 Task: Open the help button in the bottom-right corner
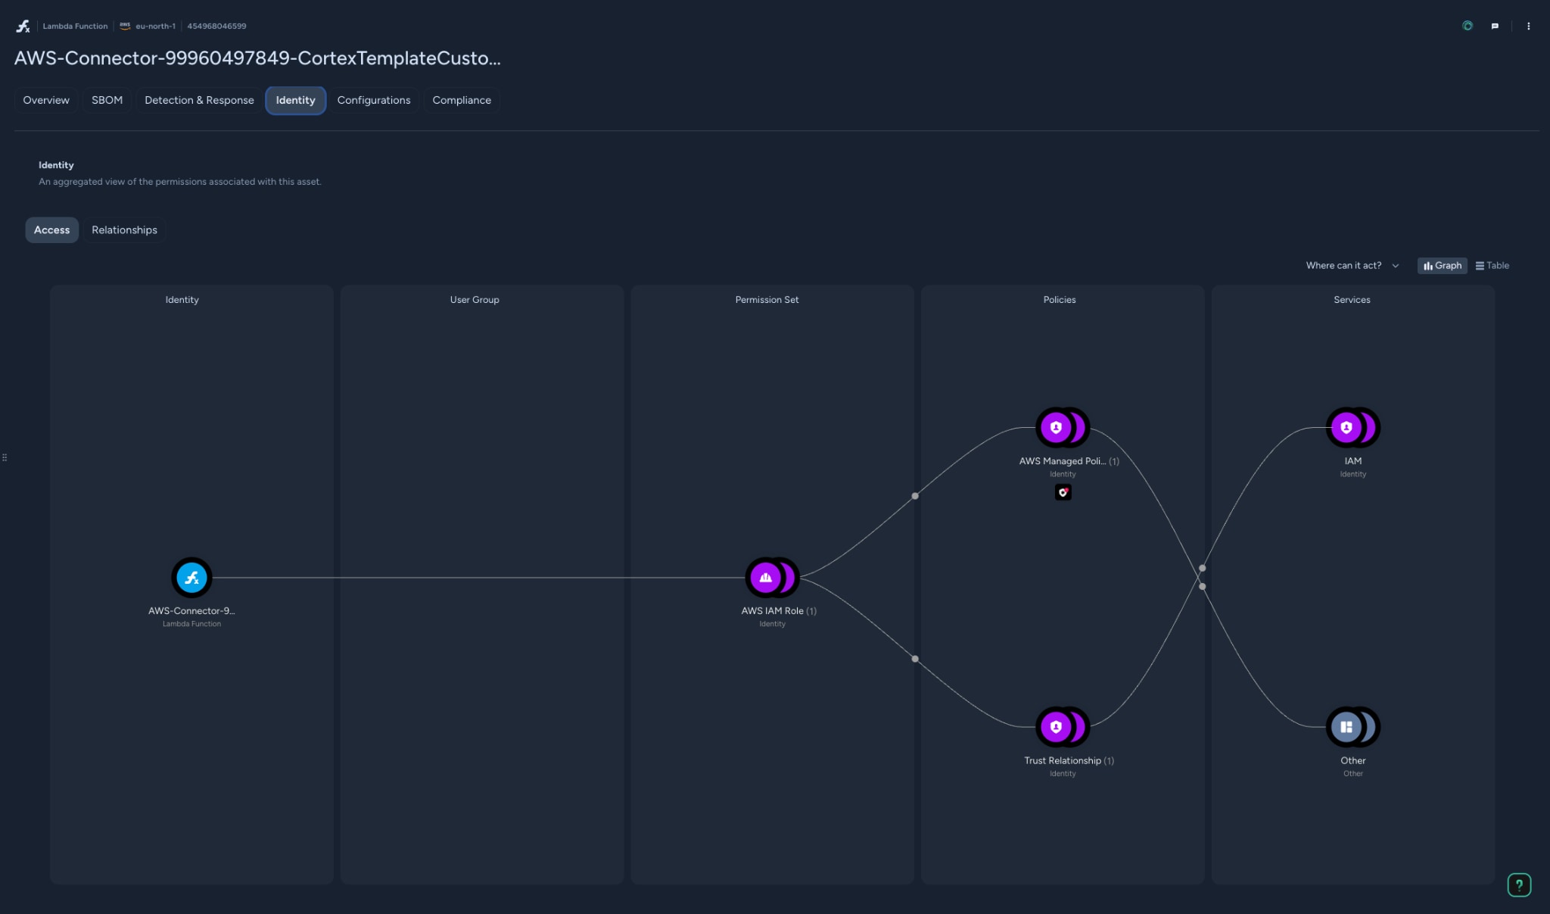1518,884
